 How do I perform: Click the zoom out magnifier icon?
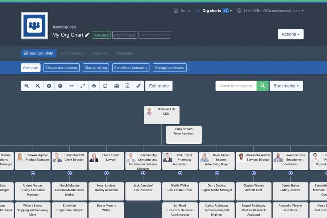click(38, 86)
